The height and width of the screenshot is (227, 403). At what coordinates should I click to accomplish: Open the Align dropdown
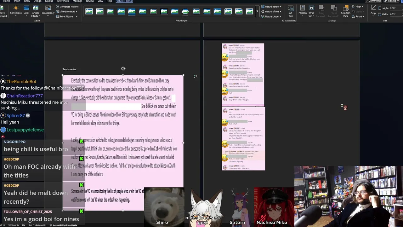coord(358,7)
